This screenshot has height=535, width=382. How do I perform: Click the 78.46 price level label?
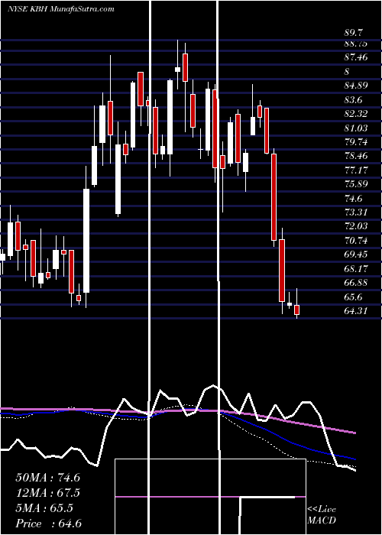point(356,156)
